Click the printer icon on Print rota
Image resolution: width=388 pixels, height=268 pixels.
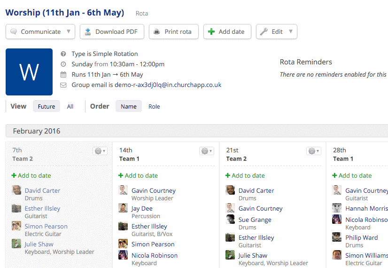click(x=156, y=32)
